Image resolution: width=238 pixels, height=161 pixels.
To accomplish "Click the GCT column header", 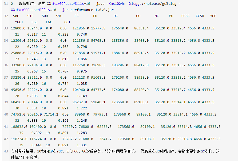I will pos(68,22).
